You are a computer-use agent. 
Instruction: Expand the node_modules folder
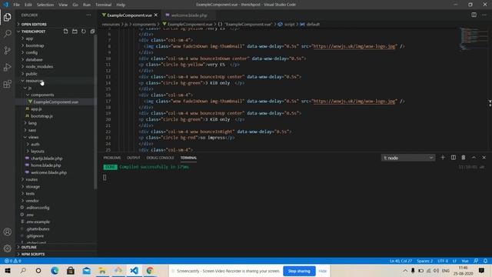39,67
